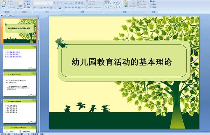The image size is (210, 135).
Task: Toggle text shadow formatting
Action: [x=48, y=8]
